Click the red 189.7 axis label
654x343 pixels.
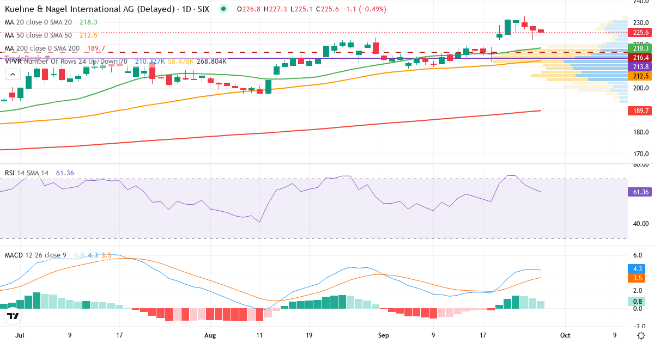(641, 111)
